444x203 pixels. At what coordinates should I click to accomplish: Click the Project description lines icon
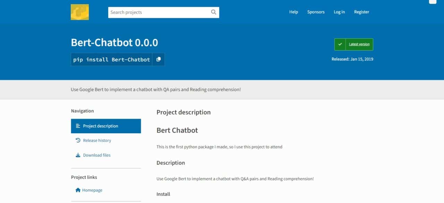coord(78,126)
